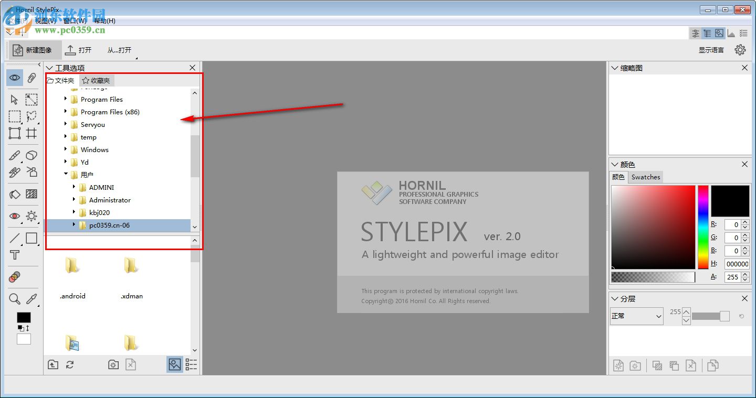Switch the file browser to thumbnail view

click(175, 364)
